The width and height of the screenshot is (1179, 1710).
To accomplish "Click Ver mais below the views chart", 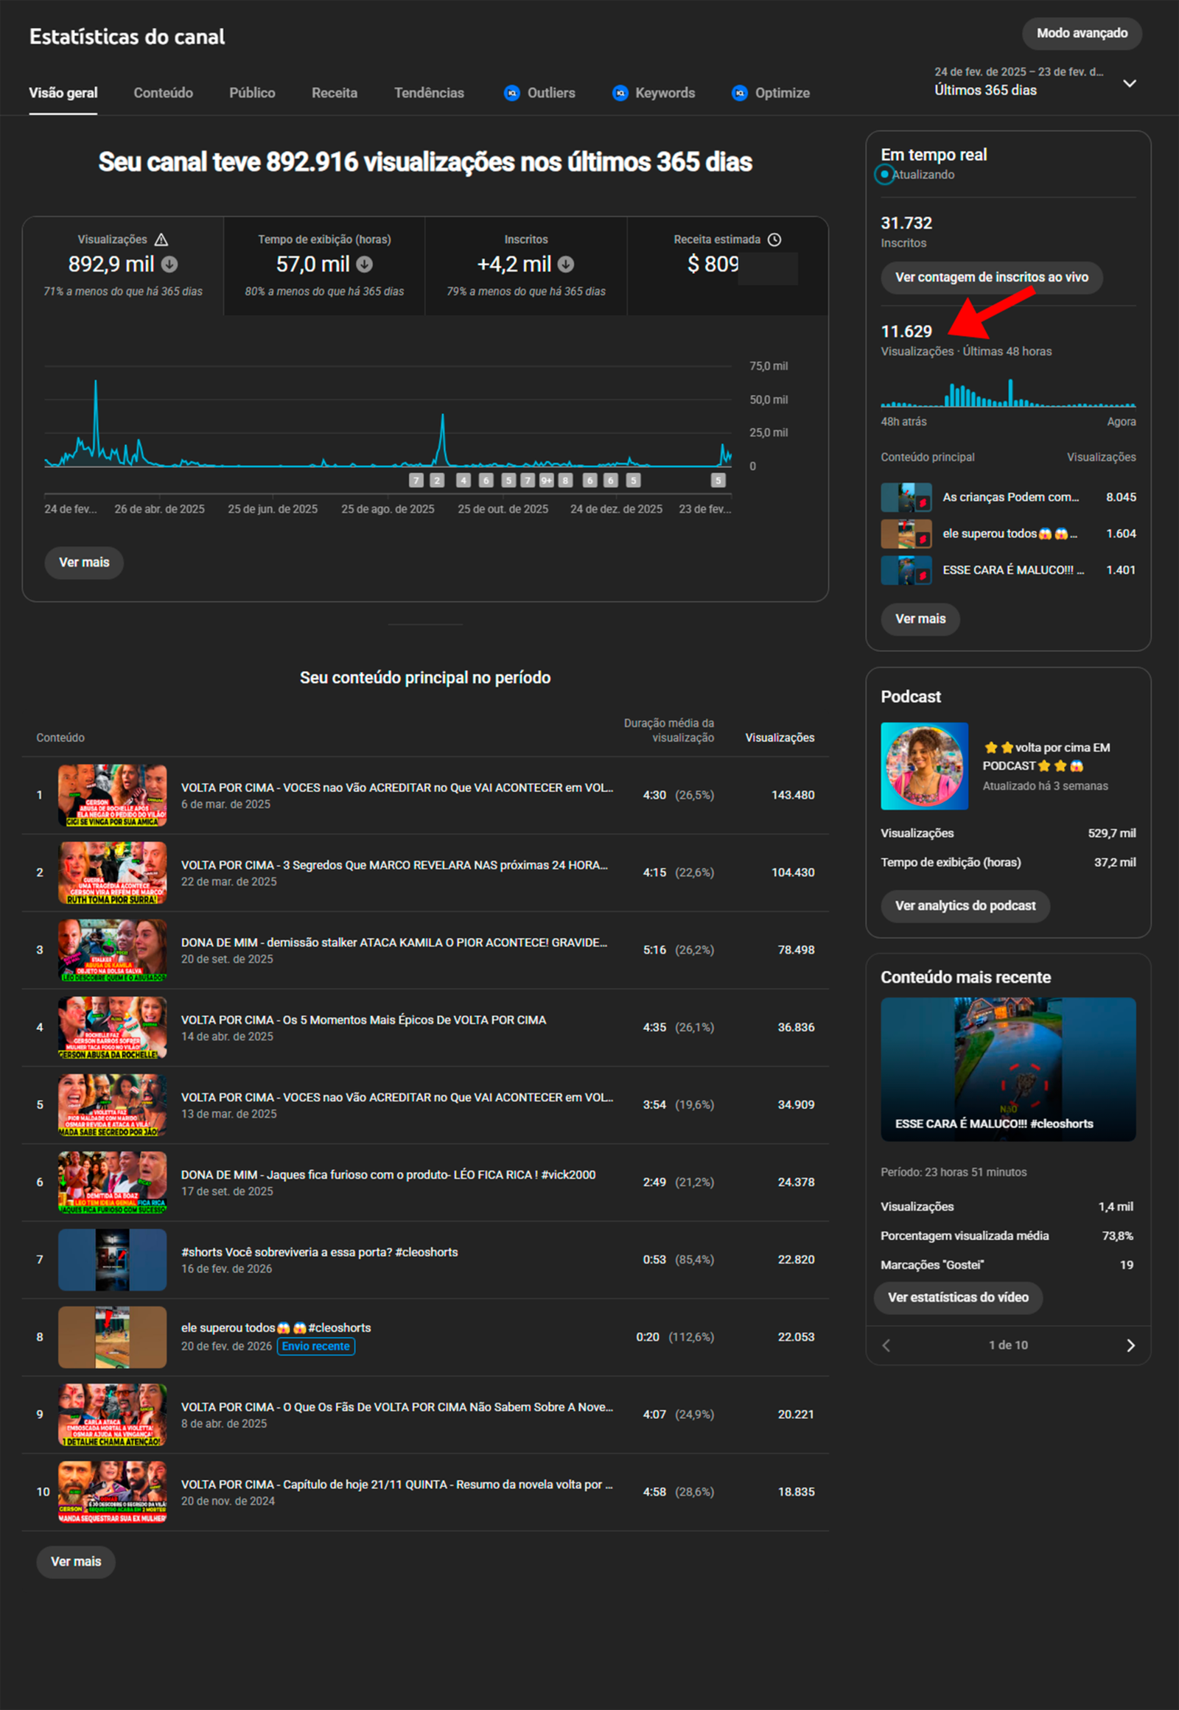I will (84, 562).
